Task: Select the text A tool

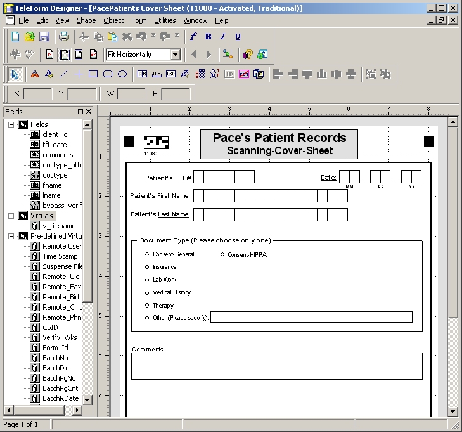Action: (35, 74)
